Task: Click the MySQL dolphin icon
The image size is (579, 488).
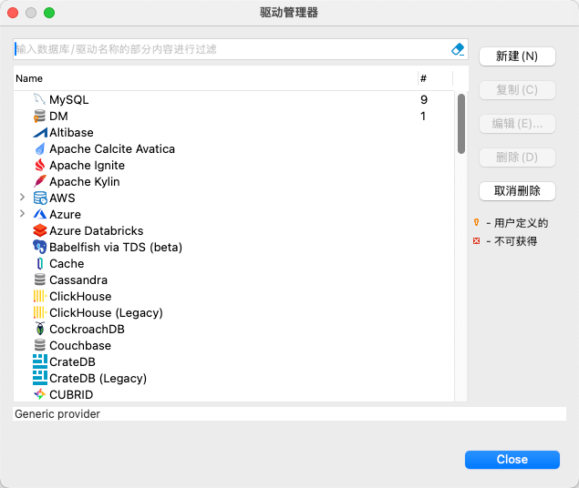Action: tap(39, 99)
